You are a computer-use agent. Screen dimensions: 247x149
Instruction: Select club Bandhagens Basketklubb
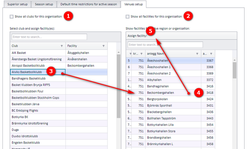pos(38,78)
